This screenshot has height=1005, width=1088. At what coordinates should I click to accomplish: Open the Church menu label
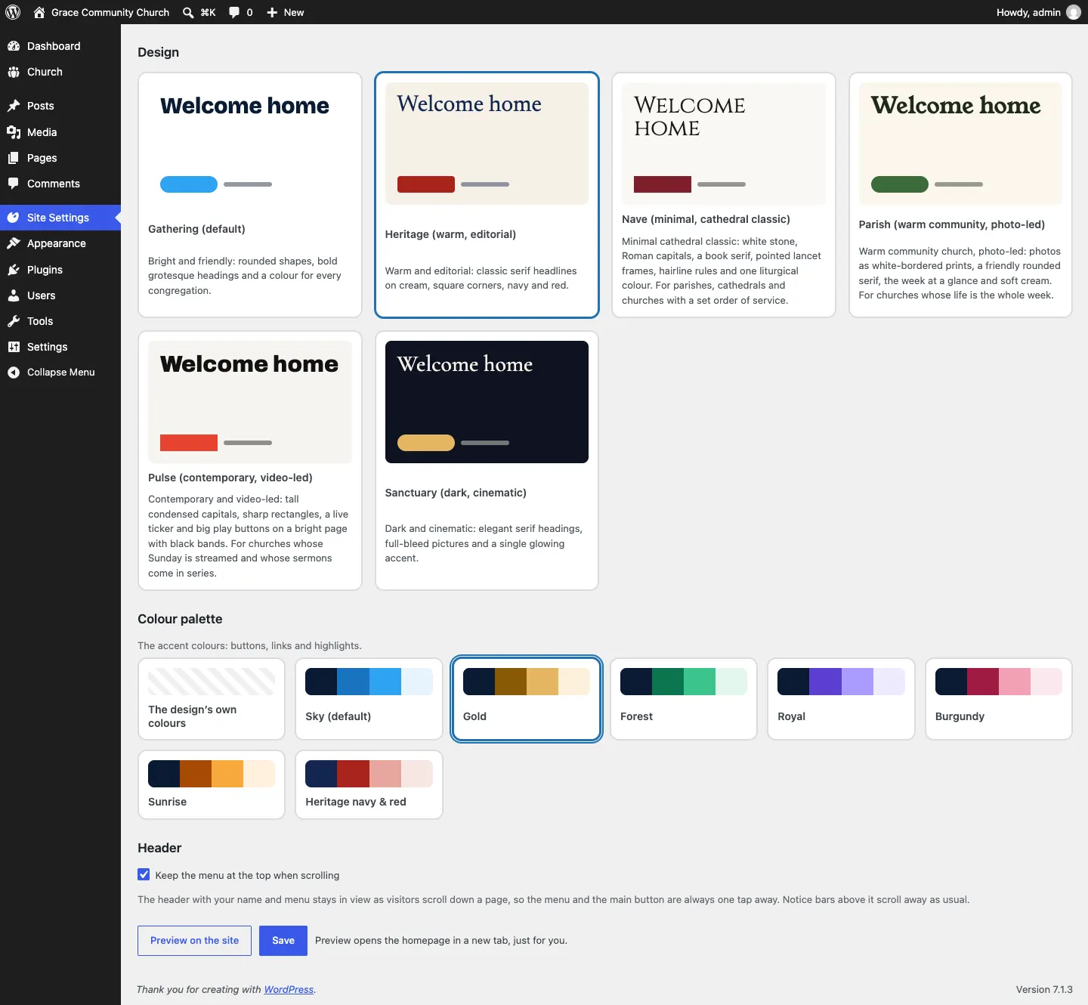(x=45, y=72)
